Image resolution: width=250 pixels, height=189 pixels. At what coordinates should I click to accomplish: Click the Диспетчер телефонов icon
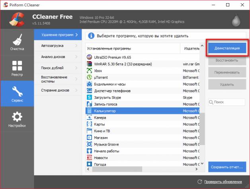pos(89,91)
